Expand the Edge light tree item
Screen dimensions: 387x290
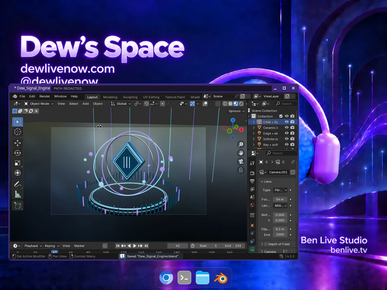coord(254,133)
